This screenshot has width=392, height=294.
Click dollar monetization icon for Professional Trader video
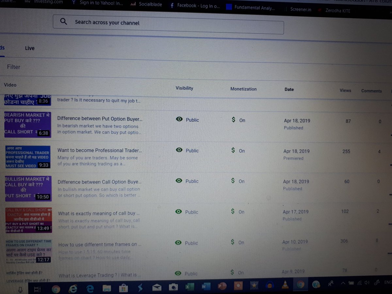pyautogui.click(x=233, y=150)
